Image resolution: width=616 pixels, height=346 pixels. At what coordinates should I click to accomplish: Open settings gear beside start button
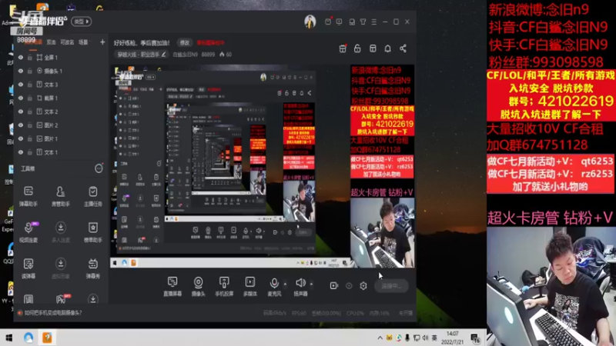coord(363,285)
